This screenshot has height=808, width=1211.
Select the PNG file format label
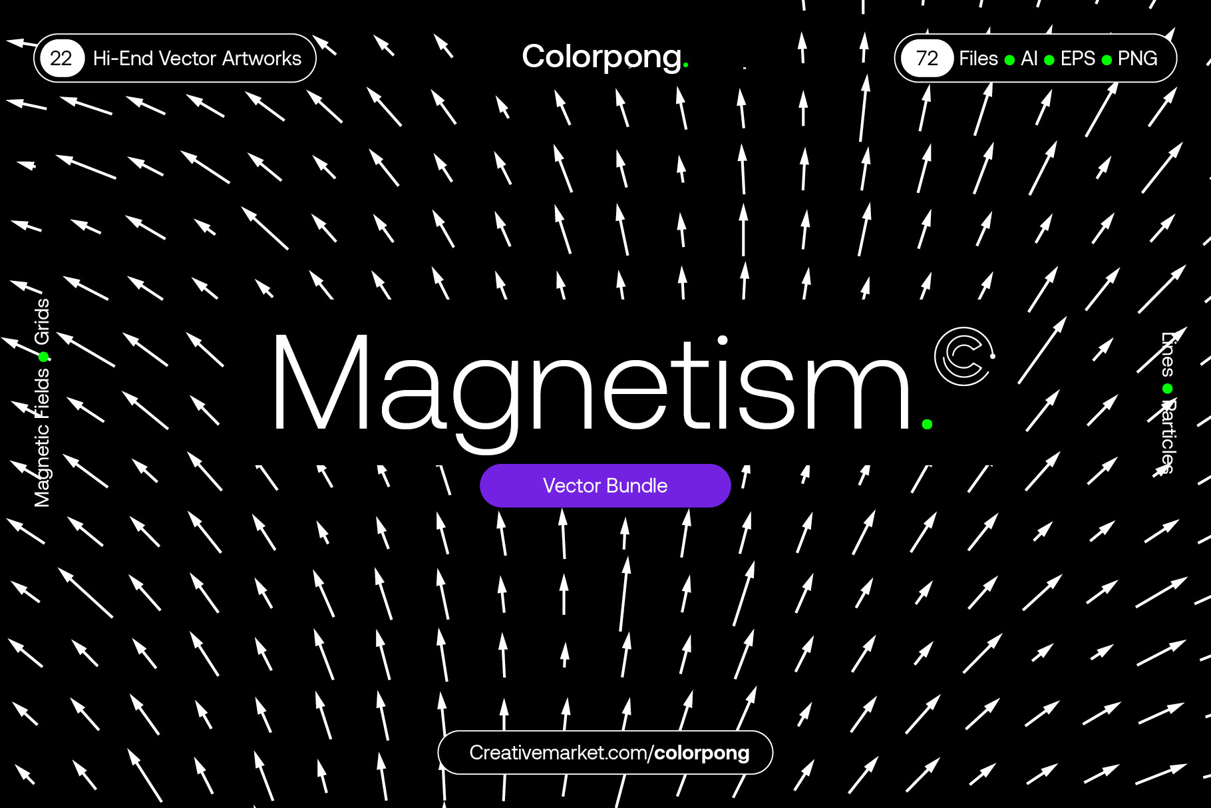(x=1137, y=59)
